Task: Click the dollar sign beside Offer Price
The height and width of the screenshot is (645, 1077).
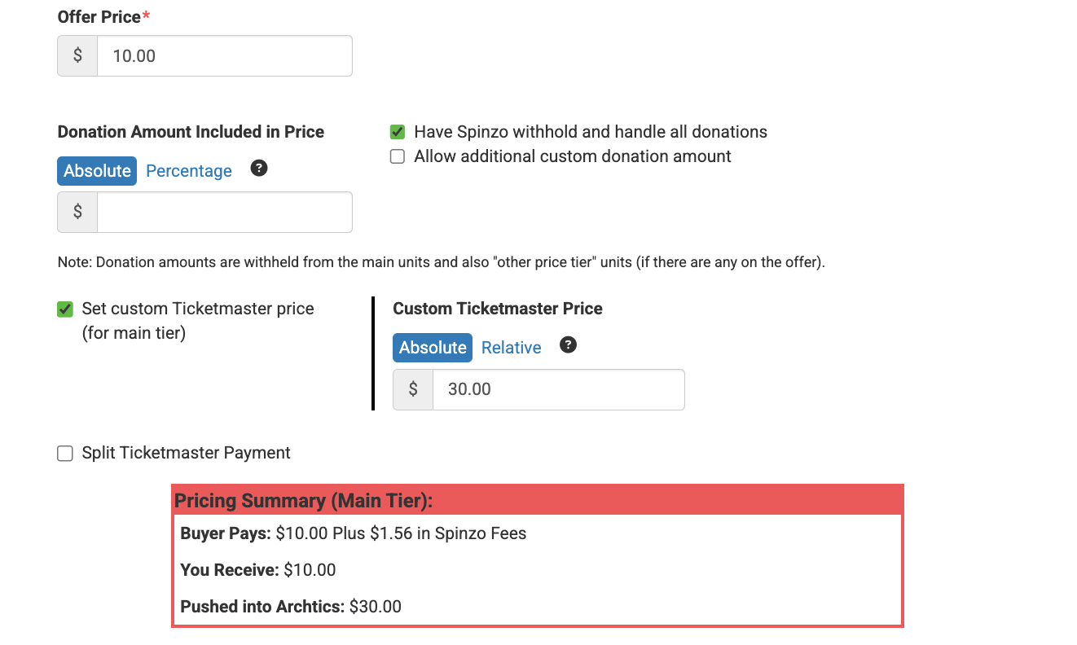Action: (77, 56)
